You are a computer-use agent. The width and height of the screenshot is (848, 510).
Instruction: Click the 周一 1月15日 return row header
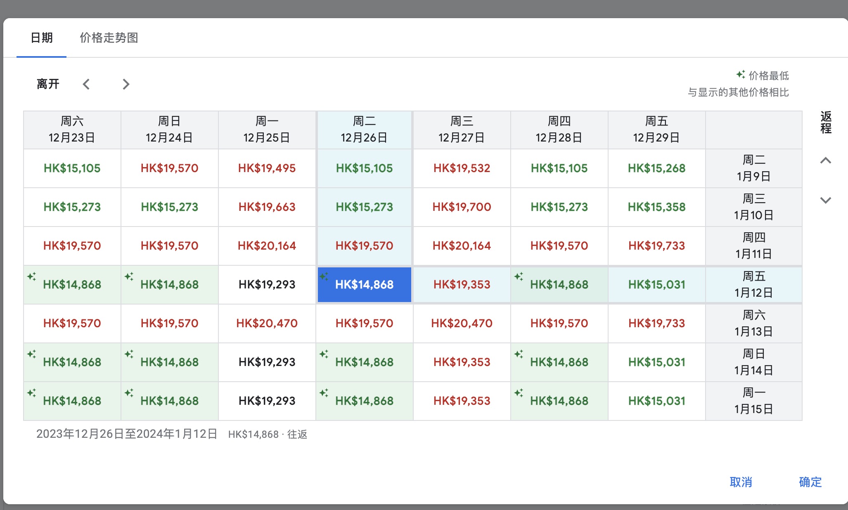click(x=754, y=401)
